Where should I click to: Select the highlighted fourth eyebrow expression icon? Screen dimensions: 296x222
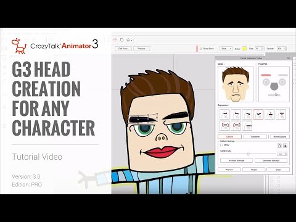coord(258,114)
